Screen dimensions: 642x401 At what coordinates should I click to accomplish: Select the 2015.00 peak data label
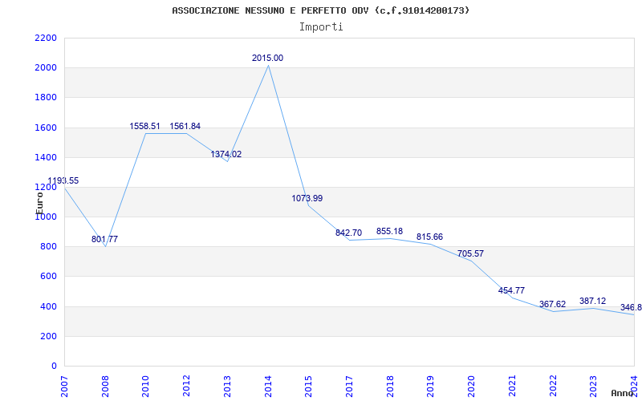coord(267,58)
